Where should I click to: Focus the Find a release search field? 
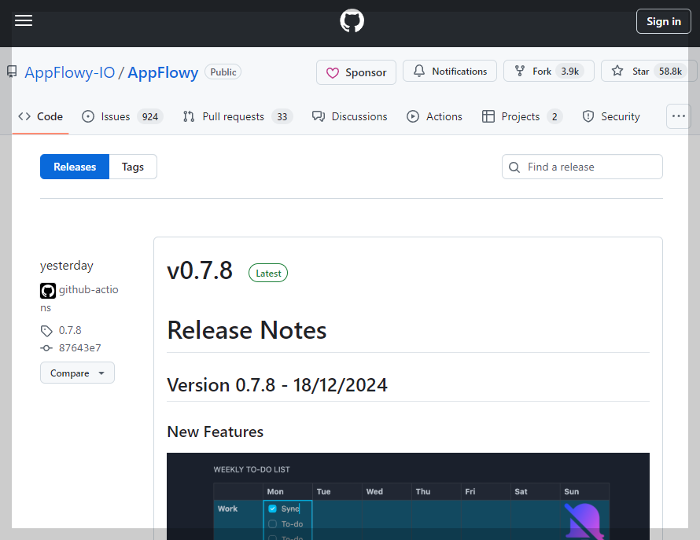coord(582,167)
